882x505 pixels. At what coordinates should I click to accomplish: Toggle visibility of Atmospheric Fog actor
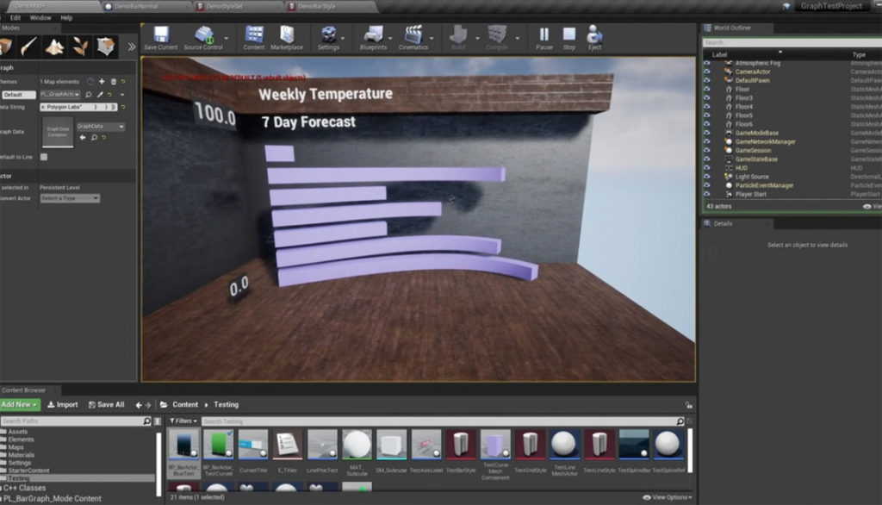(x=707, y=65)
